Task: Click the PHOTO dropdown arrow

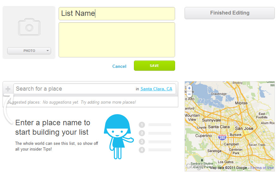Action: 47,51
